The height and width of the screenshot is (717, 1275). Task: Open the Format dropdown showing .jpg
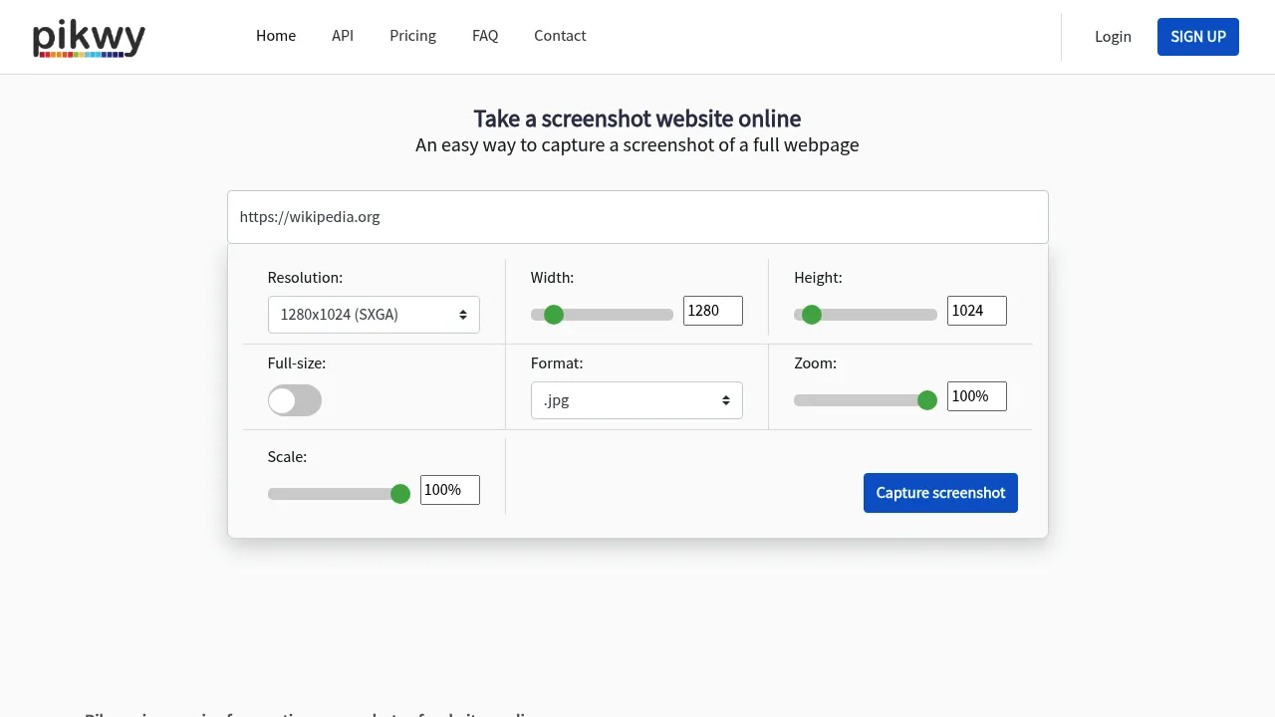pyautogui.click(x=637, y=399)
